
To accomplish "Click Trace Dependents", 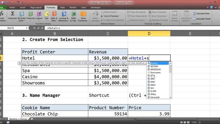I will click(x=137, y=16).
